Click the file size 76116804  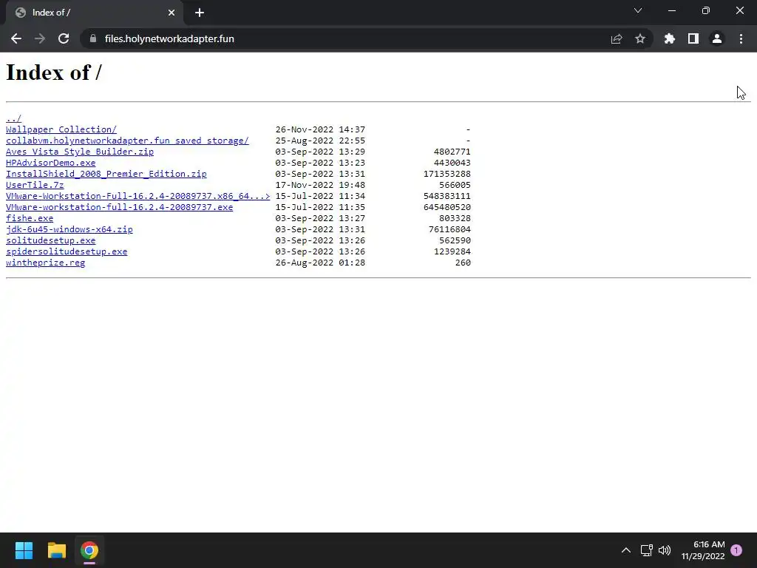449,229
